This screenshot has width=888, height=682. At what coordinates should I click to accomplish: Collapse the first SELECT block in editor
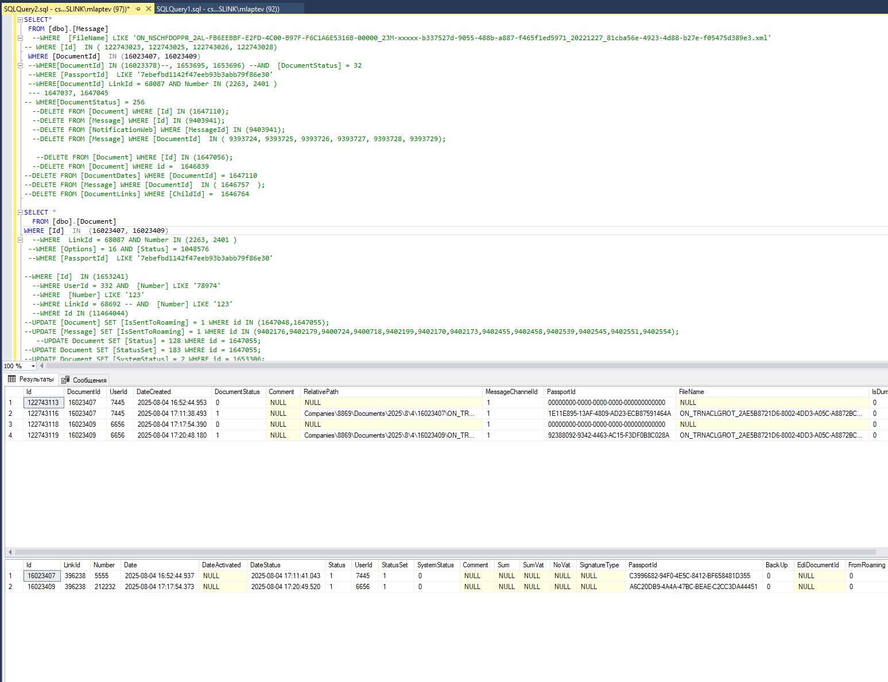(x=20, y=20)
